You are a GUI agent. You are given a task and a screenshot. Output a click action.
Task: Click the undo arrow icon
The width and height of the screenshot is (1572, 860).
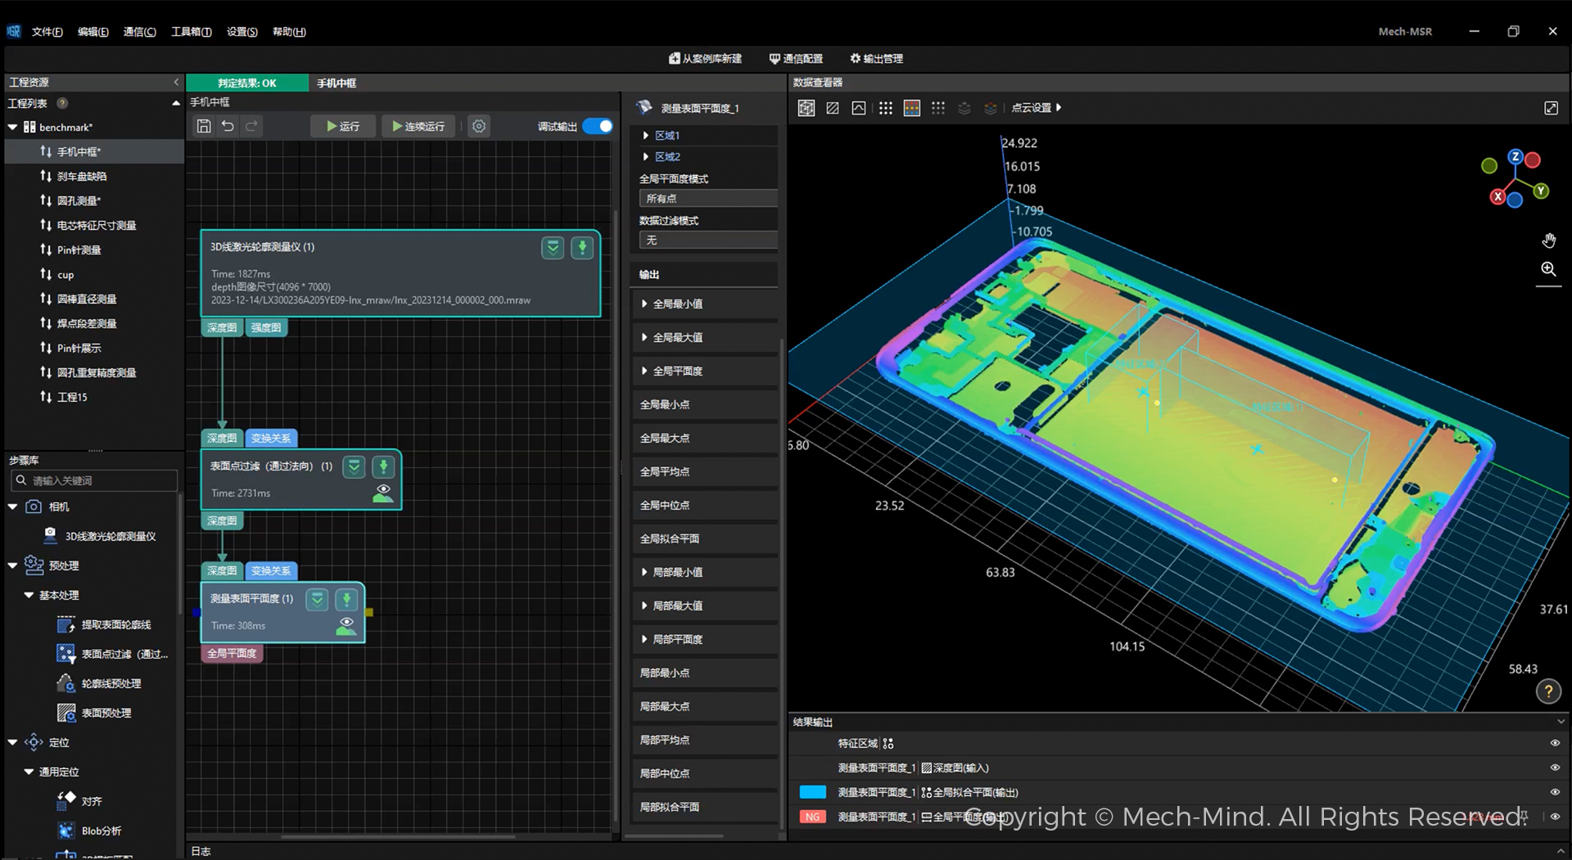click(x=228, y=126)
